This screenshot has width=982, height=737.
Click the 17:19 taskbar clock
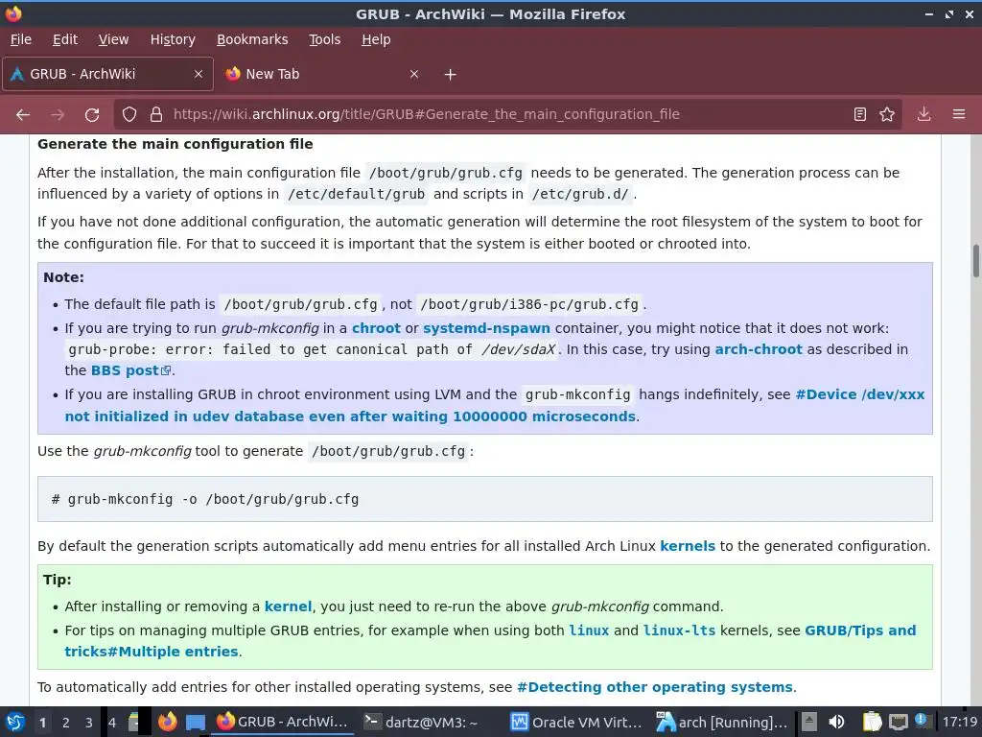959,722
